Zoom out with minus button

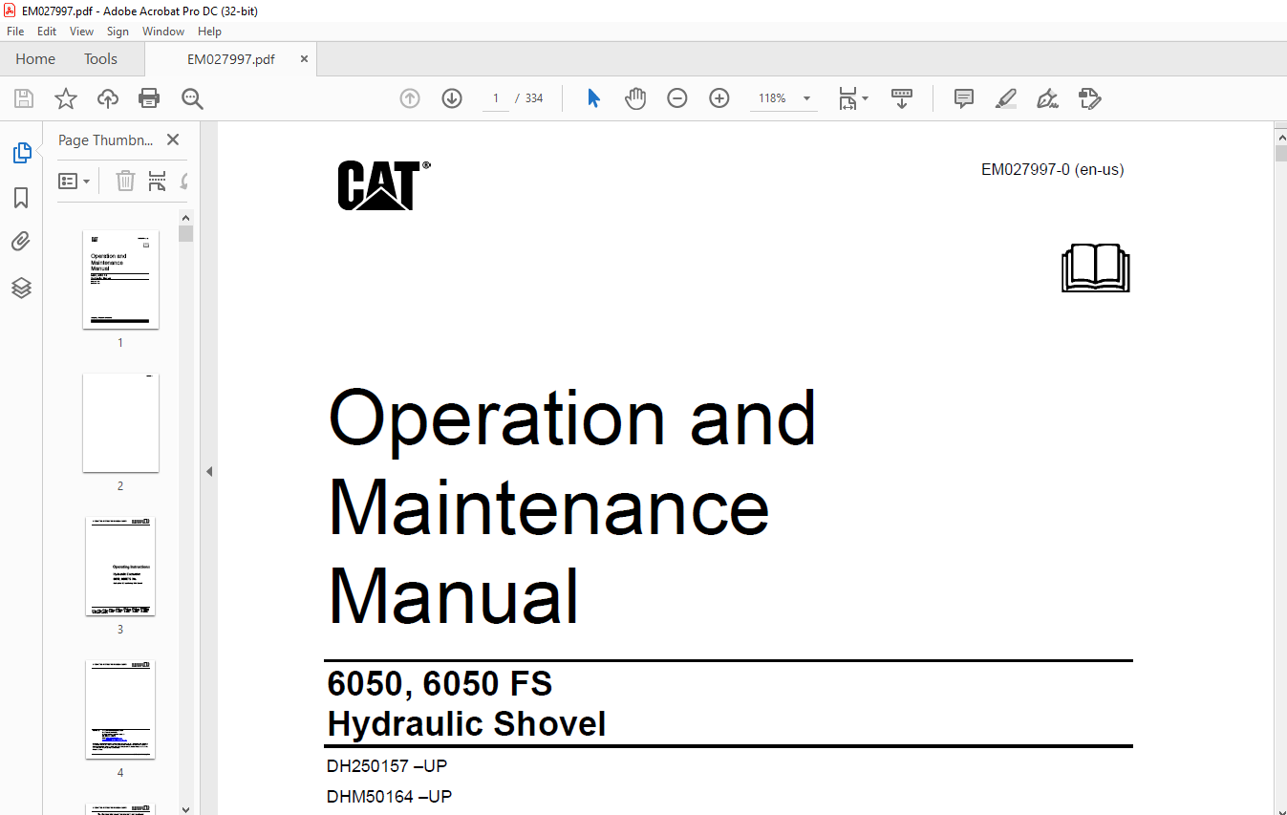tap(677, 98)
